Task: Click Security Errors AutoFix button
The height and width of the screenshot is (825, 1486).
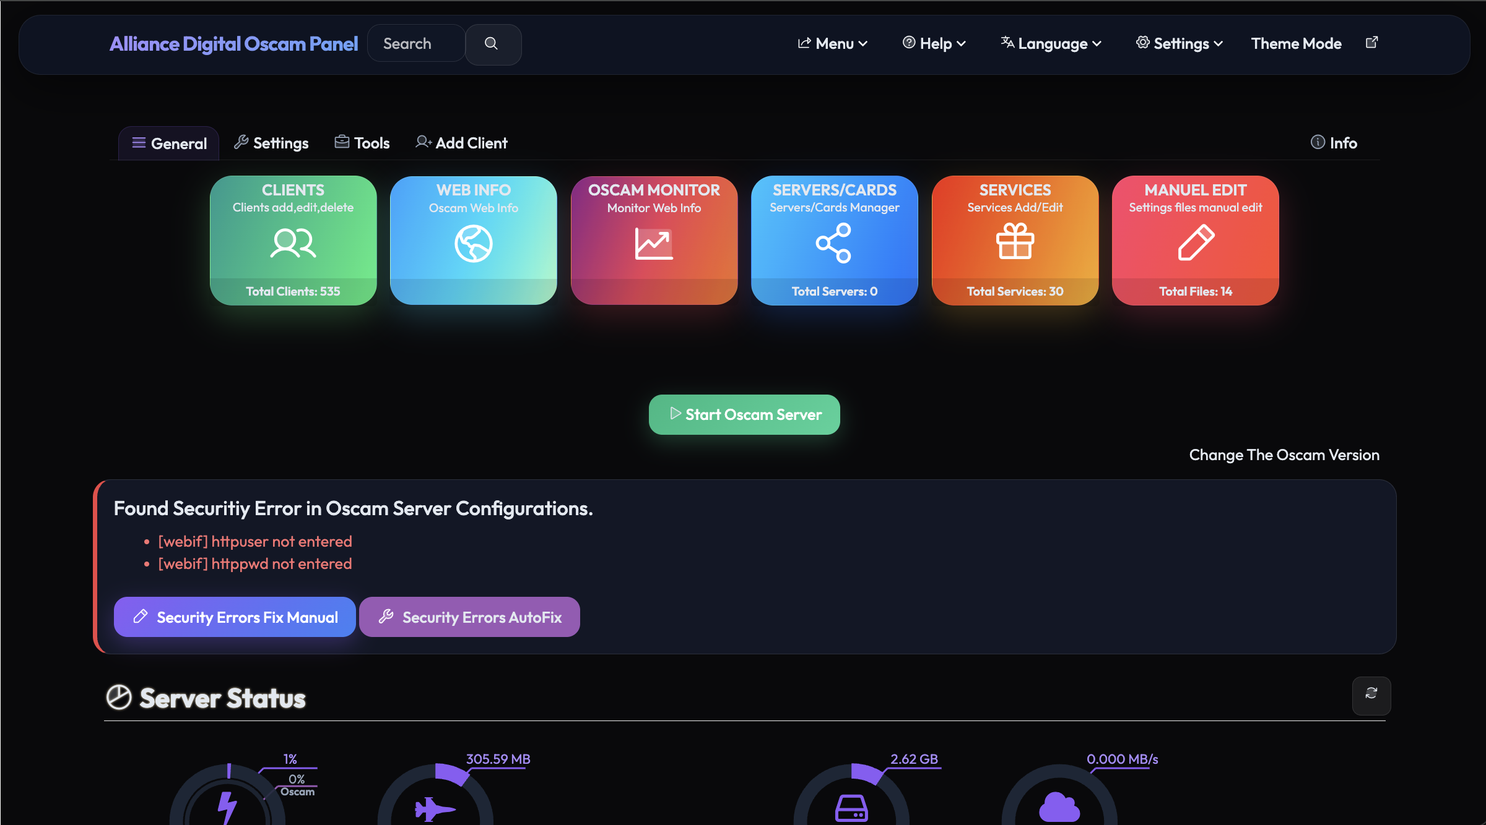Action: point(469,617)
